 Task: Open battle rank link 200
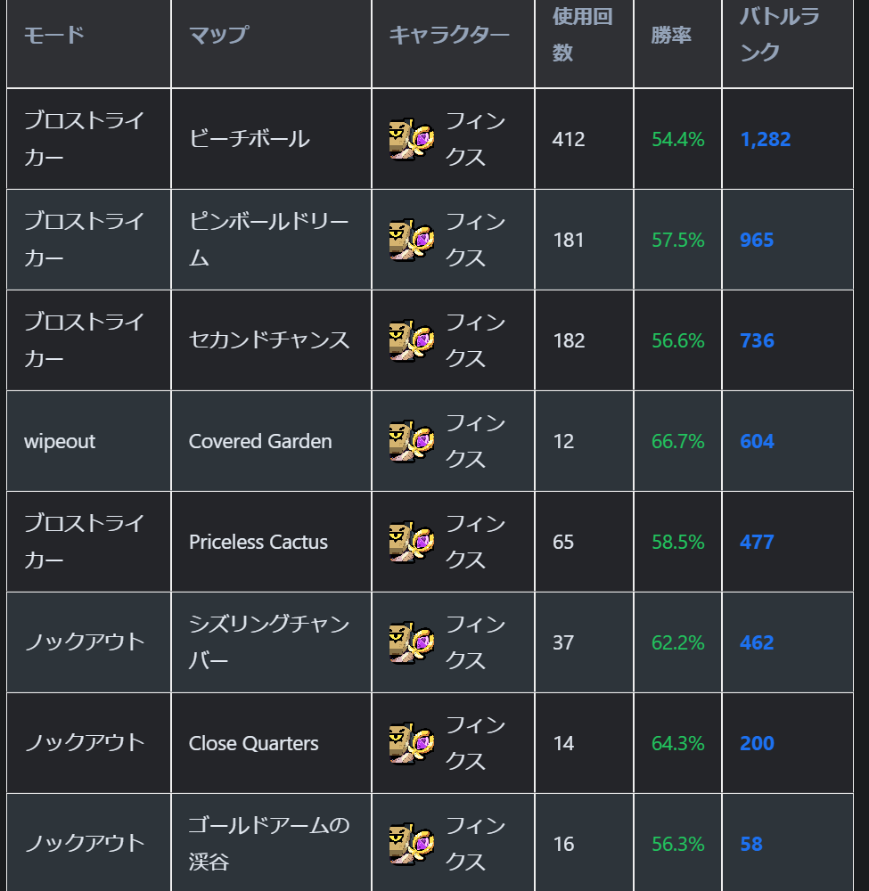pos(757,743)
